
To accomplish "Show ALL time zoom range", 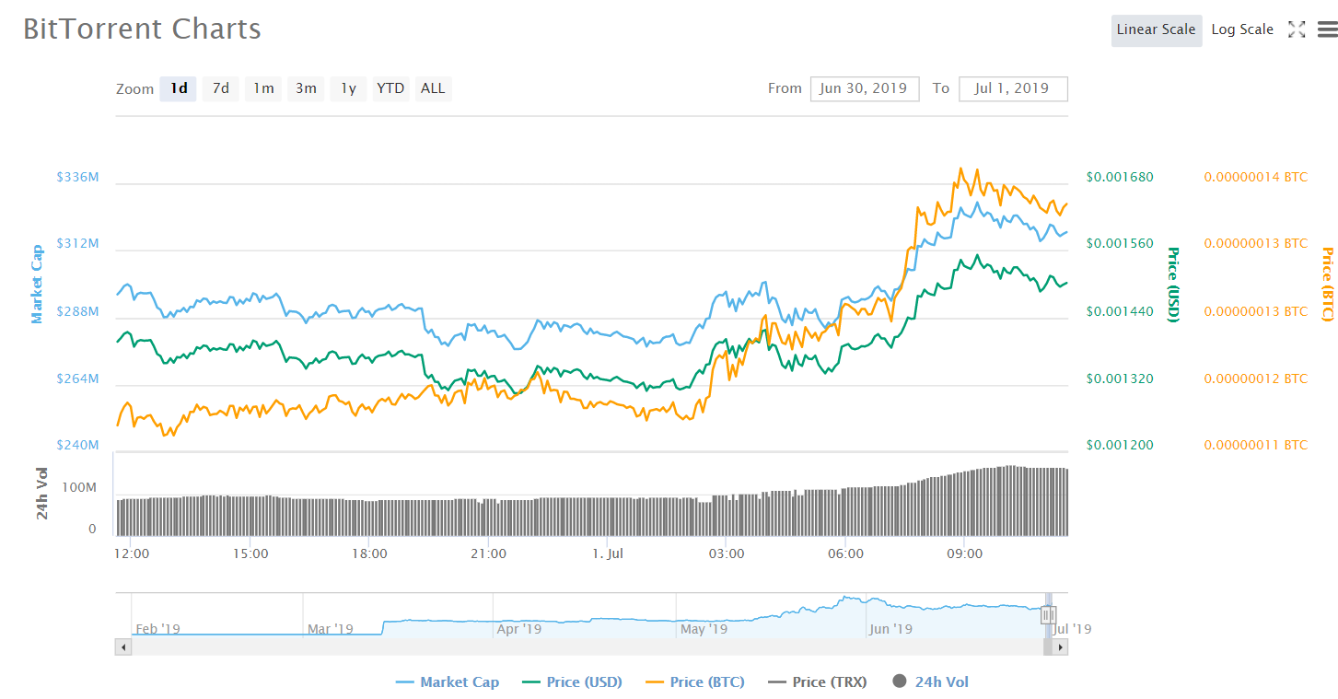I will click(433, 88).
